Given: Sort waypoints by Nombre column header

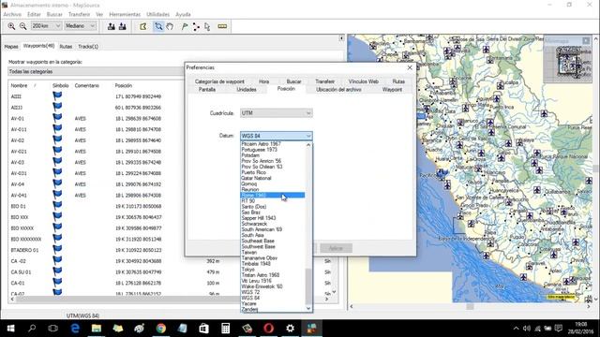Looking at the screenshot, I should click(19, 85).
